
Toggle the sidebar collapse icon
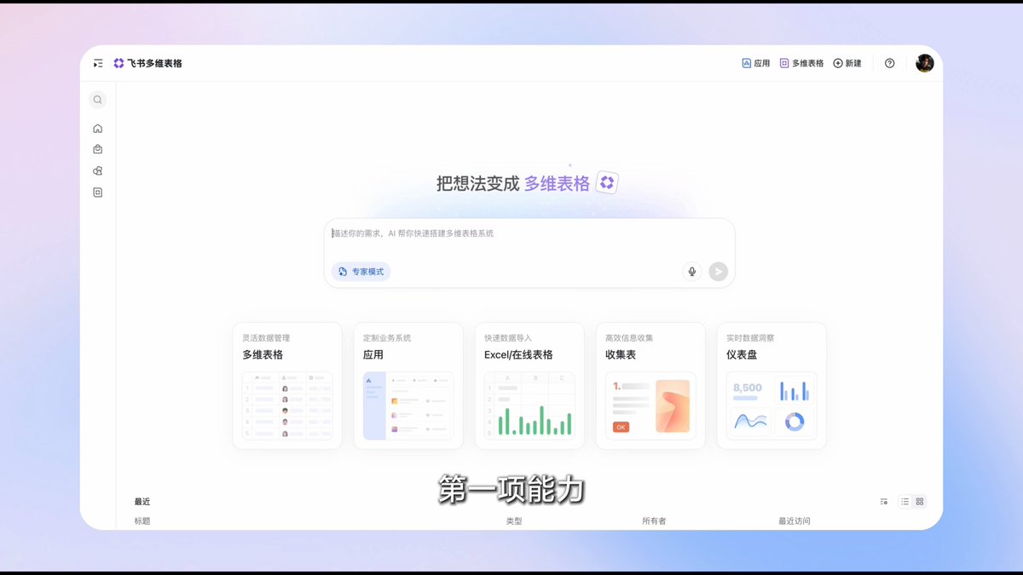[98, 63]
